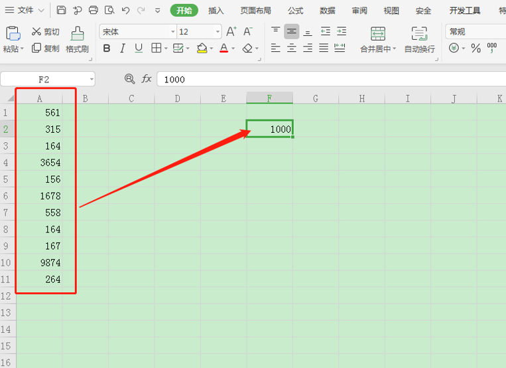Click the Paste clipboard icon
Viewport: 506px width, 368px height.
click(13, 33)
